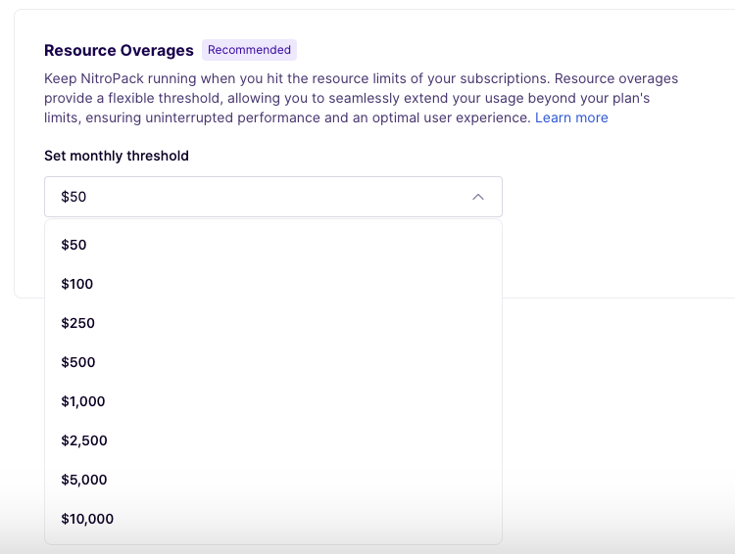This screenshot has width=735, height=554.
Task: Select the $10,000 maximum threshold
Action: (x=87, y=519)
